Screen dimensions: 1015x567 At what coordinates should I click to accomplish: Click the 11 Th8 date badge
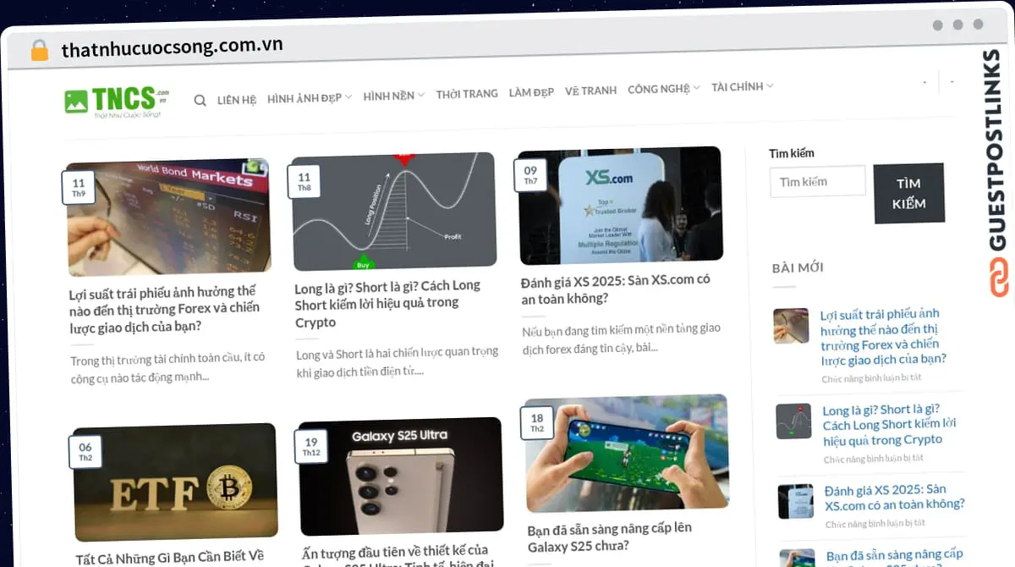[x=304, y=181]
